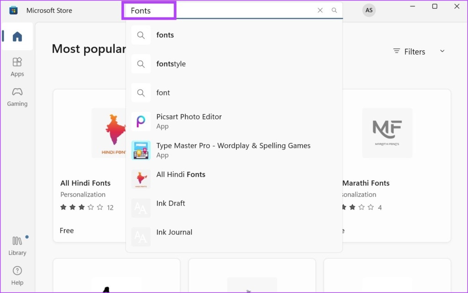The image size is (468, 293).
Task: Open the chevron next to Filters
Action: (441, 52)
